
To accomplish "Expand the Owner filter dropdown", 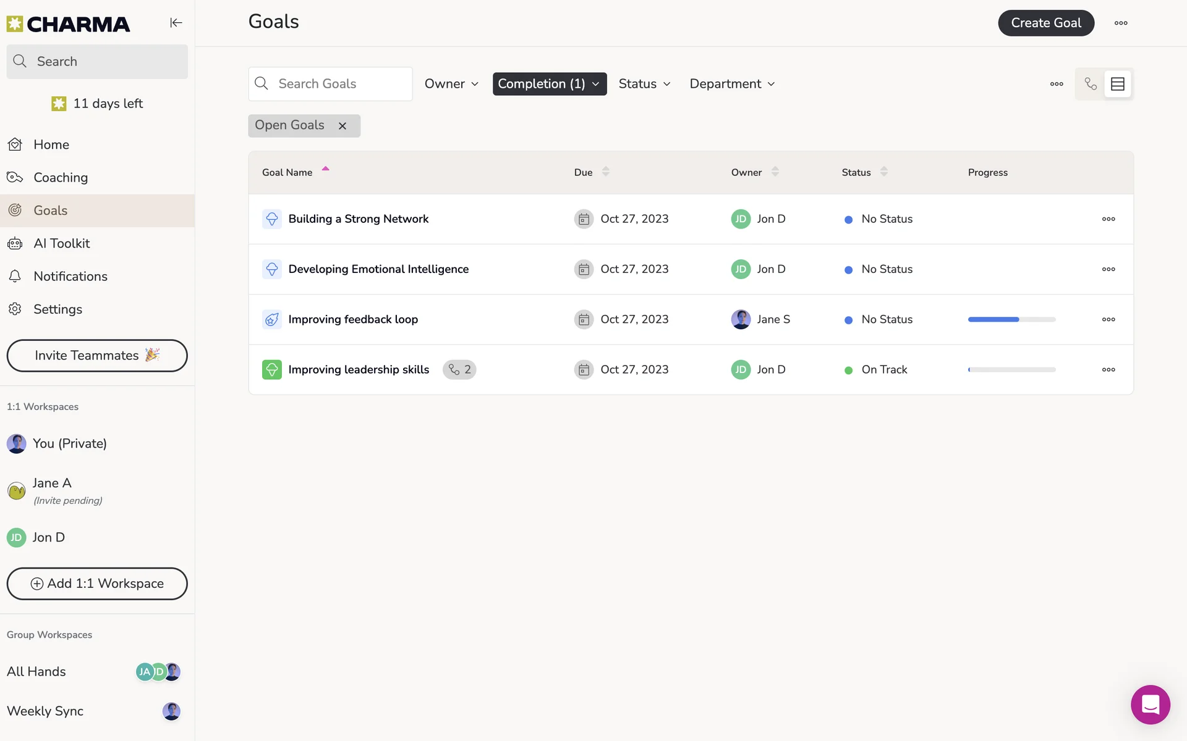I will [x=451, y=84].
